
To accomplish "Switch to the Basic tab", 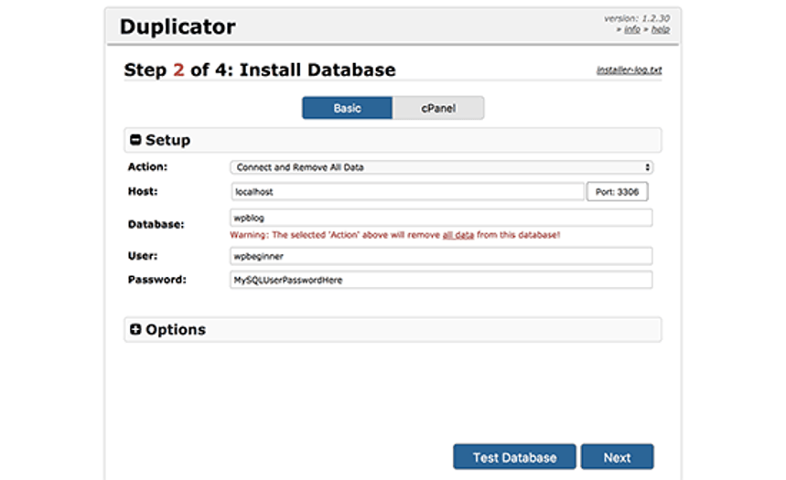I will pos(348,108).
